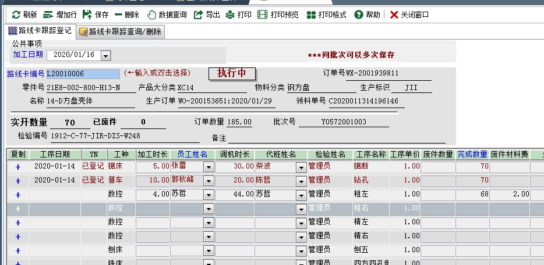The height and width of the screenshot is (265, 544).
Task: Click the 删除 delete icon
Action: pyautogui.click(x=118, y=15)
